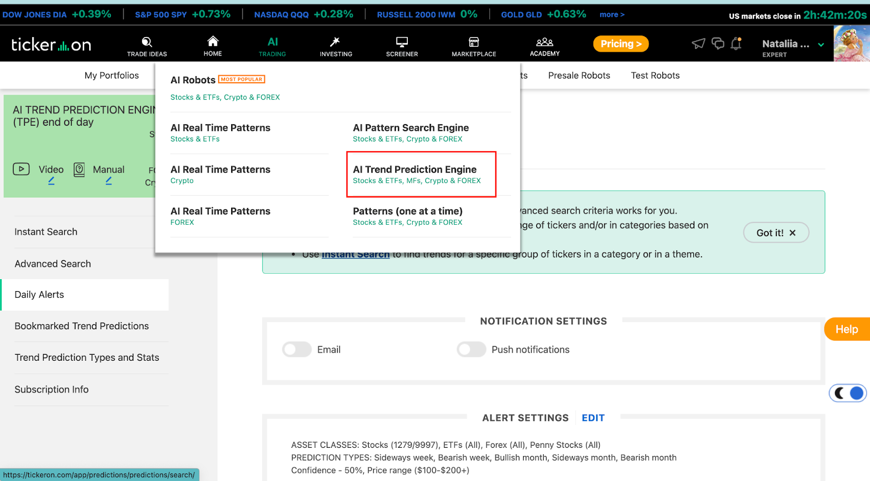Click the pencil icon under Video

click(51, 181)
